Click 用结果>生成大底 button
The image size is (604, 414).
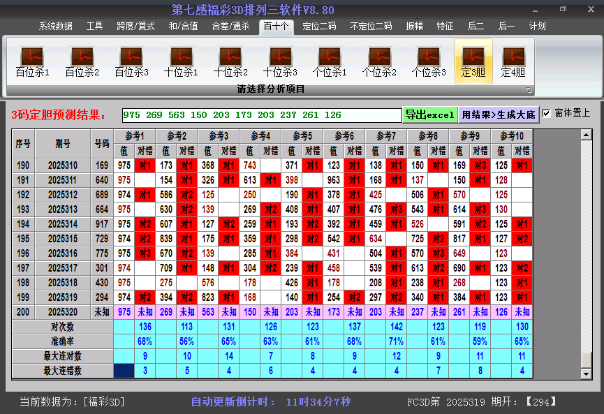(x=499, y=114)
